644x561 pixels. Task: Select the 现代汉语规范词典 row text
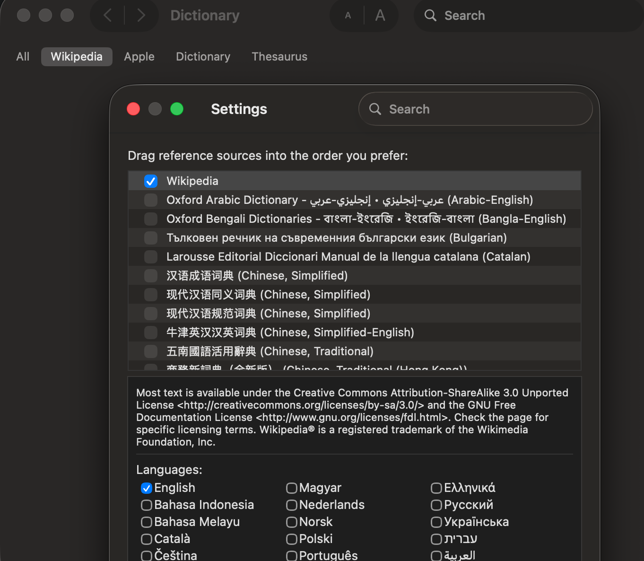tap(269, 314)
